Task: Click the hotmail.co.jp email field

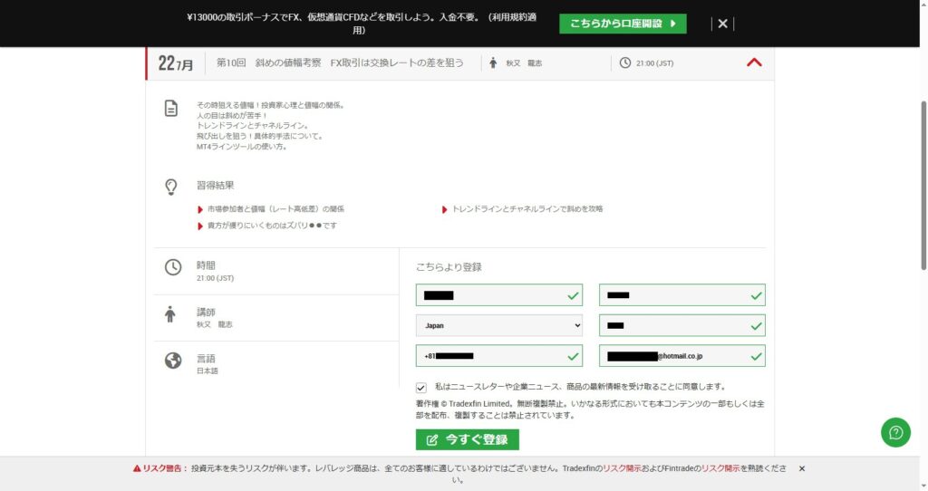Action: click(681, 356)
